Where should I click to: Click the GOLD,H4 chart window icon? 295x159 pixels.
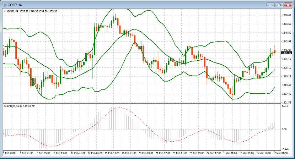[x=5, y=5]
